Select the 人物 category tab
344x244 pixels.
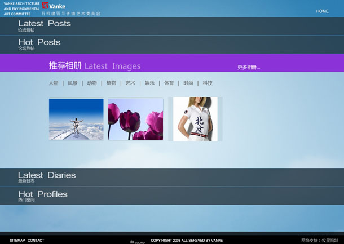[54, 83]
